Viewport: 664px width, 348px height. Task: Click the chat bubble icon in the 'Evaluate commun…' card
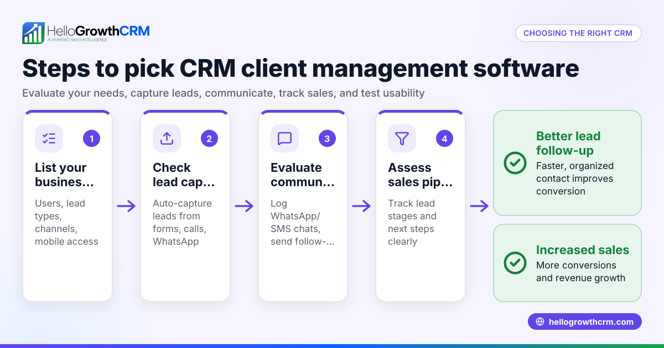pos(284,138)
